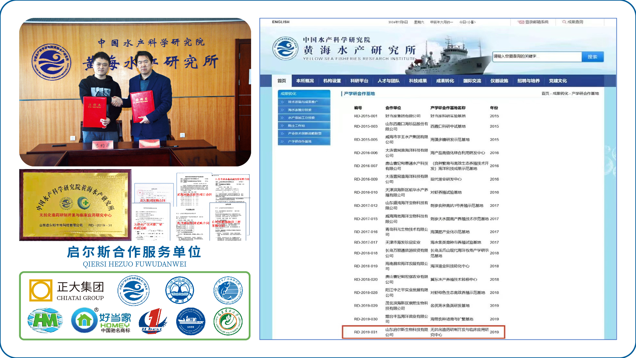Click 海藻肥产业化示范基地 cell
The width and height of the screenshot is (636, 358).
point(450,232)
